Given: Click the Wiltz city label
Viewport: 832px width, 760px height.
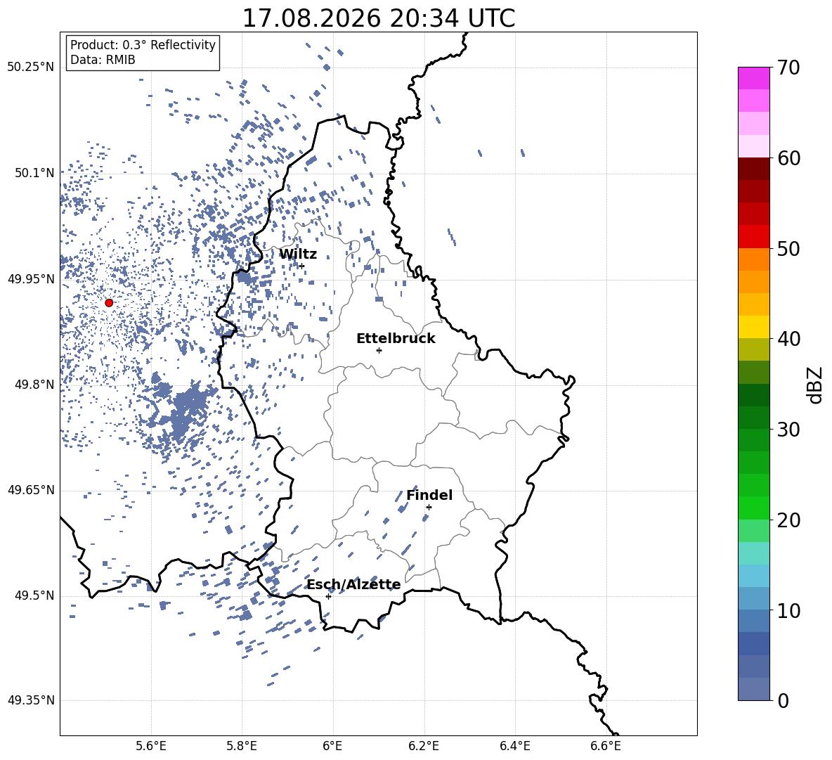Looking at the screenshot, I should pyautogui.click(x=298, y=255).
